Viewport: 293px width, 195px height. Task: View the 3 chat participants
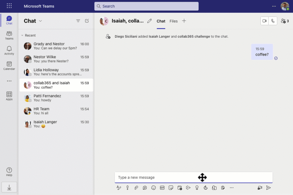(x=285, y=21)
